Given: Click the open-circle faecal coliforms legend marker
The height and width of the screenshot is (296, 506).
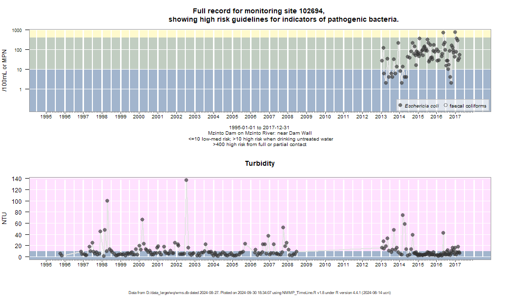Looking at the screenshot, I should tap(446, 105).
